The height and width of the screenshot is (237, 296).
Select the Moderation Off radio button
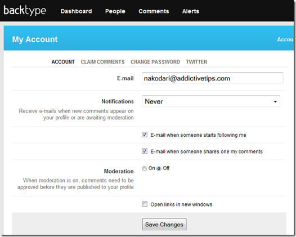coord(159,168)
